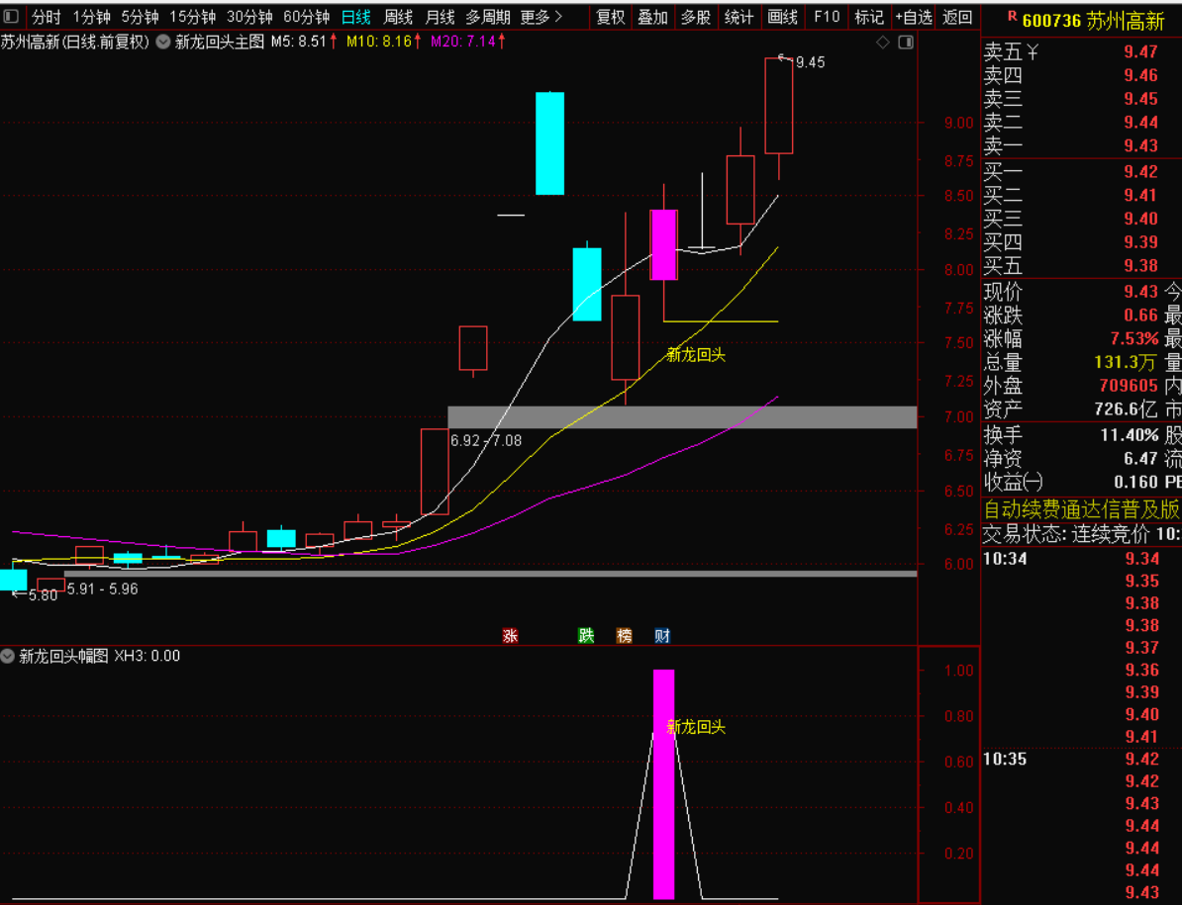The image size is (1182, 905).
Task: Click the 返回 back button
Action: 957,17
